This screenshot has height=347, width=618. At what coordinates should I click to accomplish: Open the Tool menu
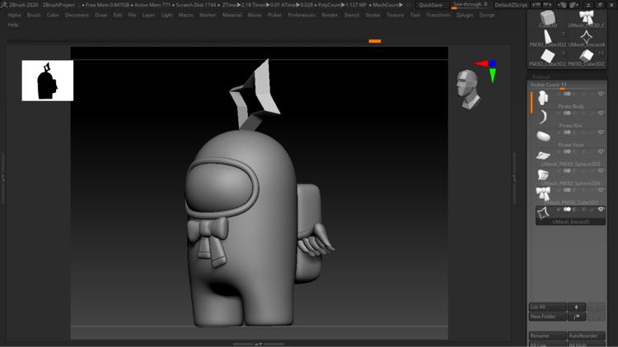pos(415,15)
